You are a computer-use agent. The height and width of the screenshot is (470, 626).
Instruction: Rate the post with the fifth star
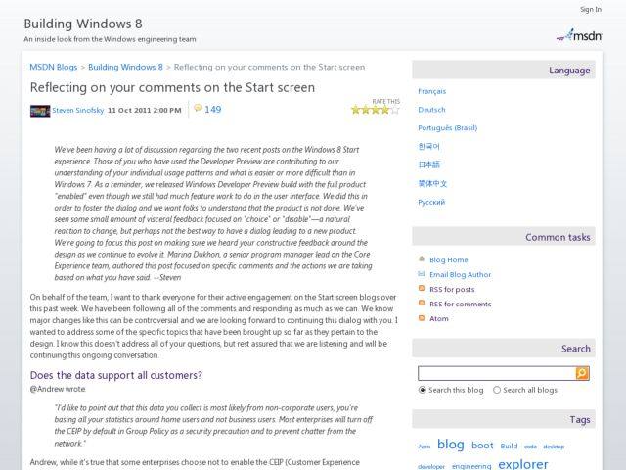pyautogui.click(x=395, y=110)
